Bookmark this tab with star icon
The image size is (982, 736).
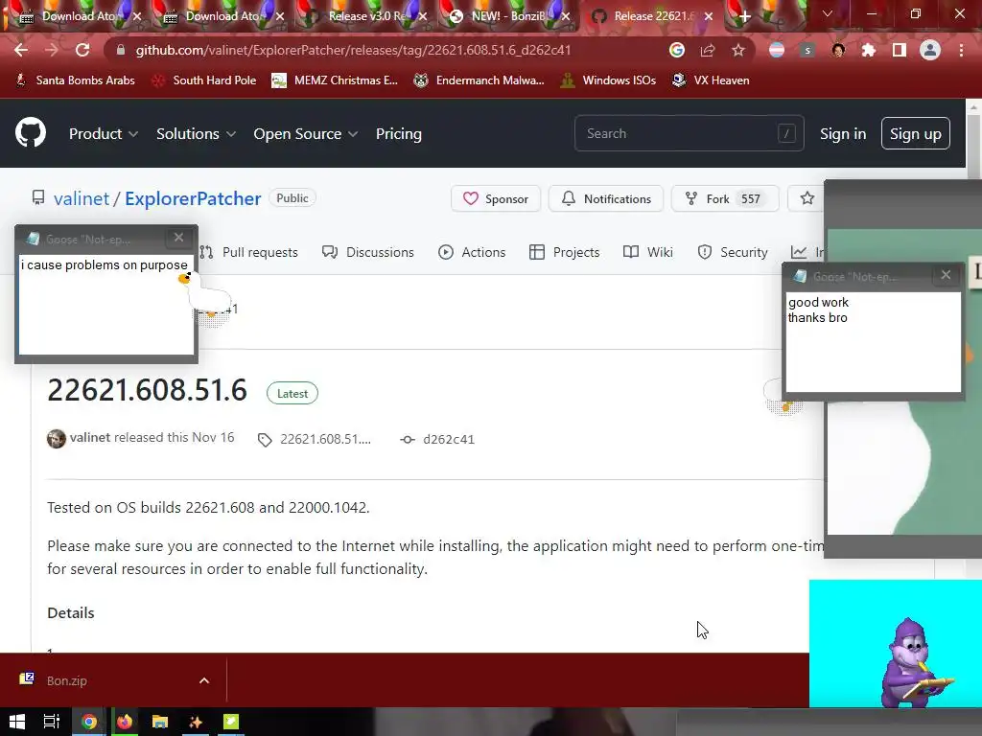tap(738, 50)
